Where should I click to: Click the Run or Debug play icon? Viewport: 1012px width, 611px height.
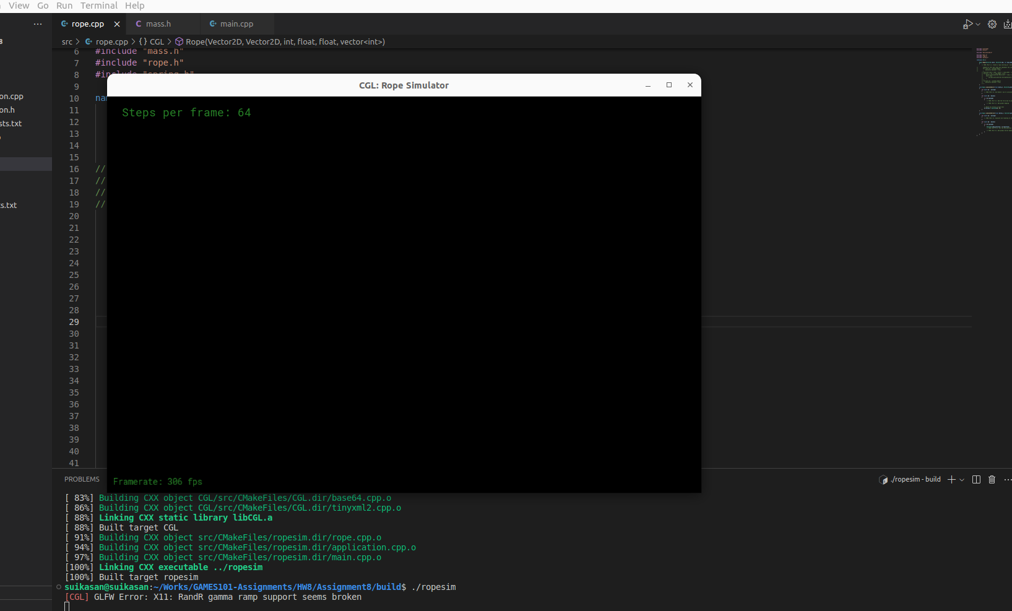(967, 24)
